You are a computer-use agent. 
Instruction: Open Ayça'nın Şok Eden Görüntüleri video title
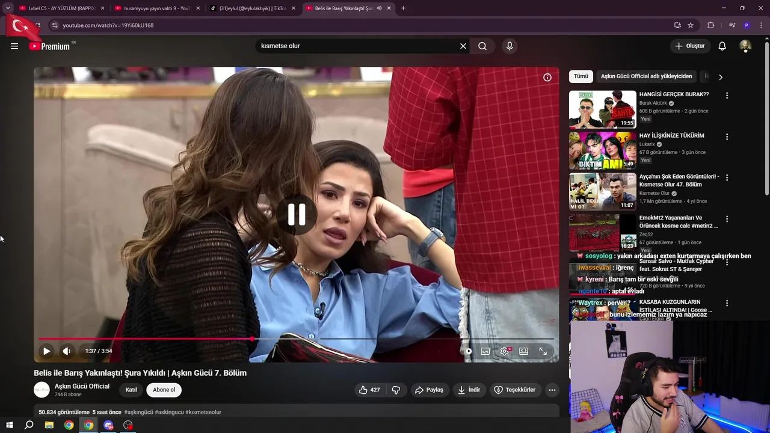click(679, 180)
